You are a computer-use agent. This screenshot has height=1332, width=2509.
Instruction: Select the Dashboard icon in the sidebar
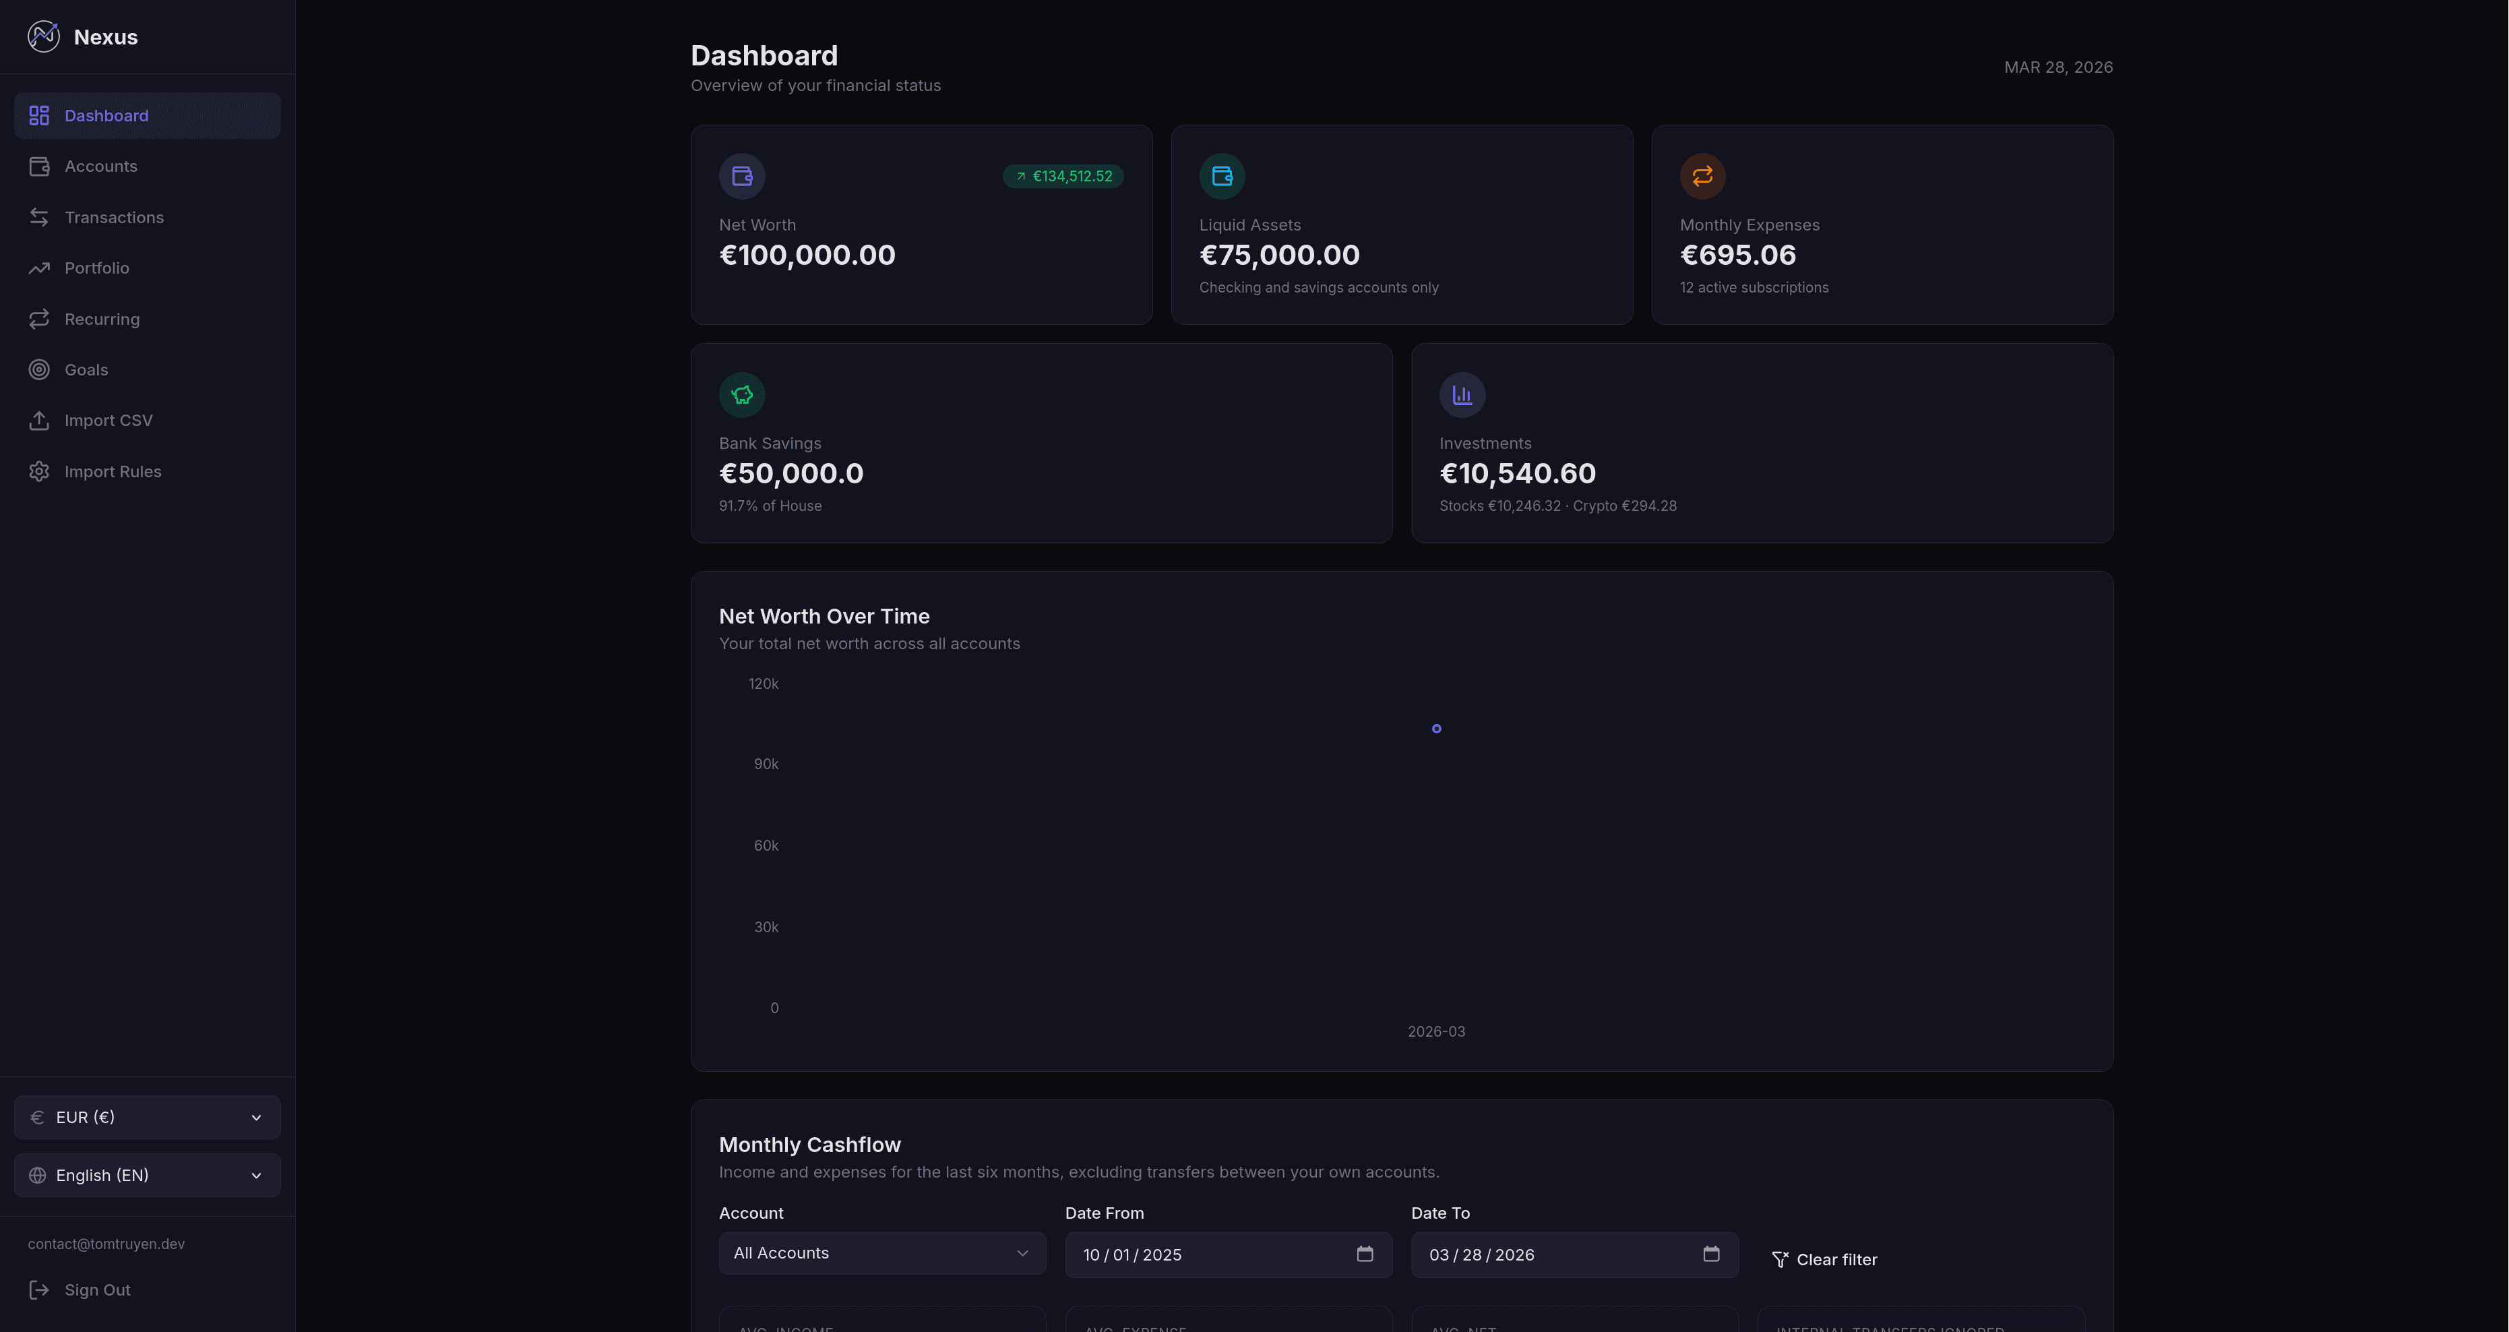pos(39,115)
